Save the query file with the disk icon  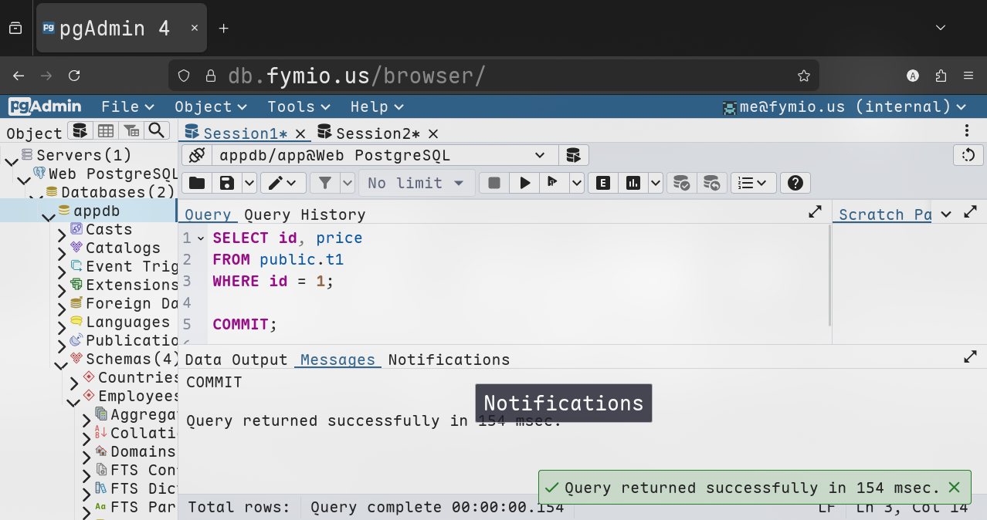click(227, 183)
